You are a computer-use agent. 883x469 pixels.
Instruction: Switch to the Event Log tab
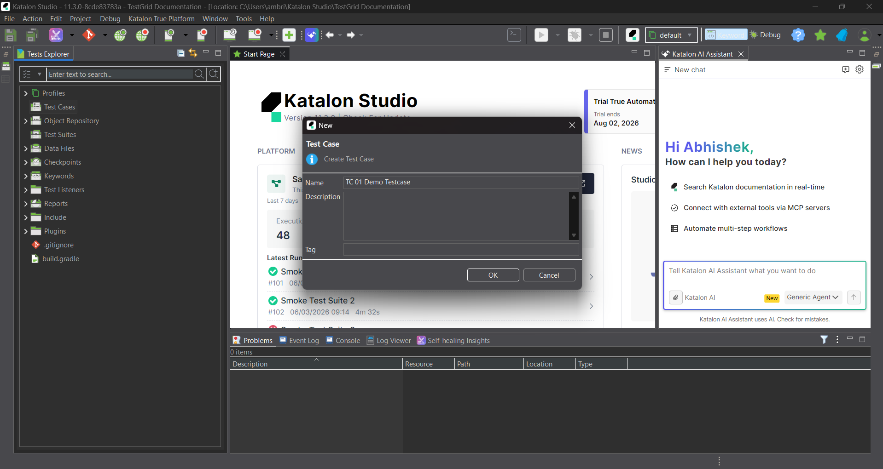tap(299, 340)
